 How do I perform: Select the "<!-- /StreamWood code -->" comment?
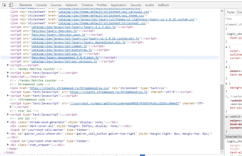click(31, 100)
